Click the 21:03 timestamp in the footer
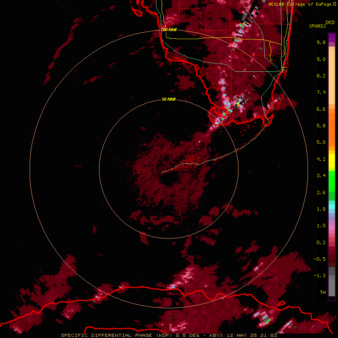Image resolution: width=338 pixels, height=338 pixels. [269, 335]
